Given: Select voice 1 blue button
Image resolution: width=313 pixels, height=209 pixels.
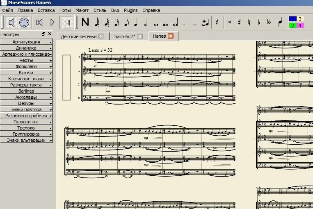Looking at the screenshot, I should coord(292,19).
